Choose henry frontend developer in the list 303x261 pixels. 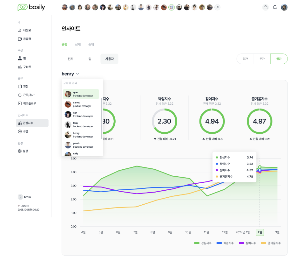pyautogui.click(x=81, y=135)
